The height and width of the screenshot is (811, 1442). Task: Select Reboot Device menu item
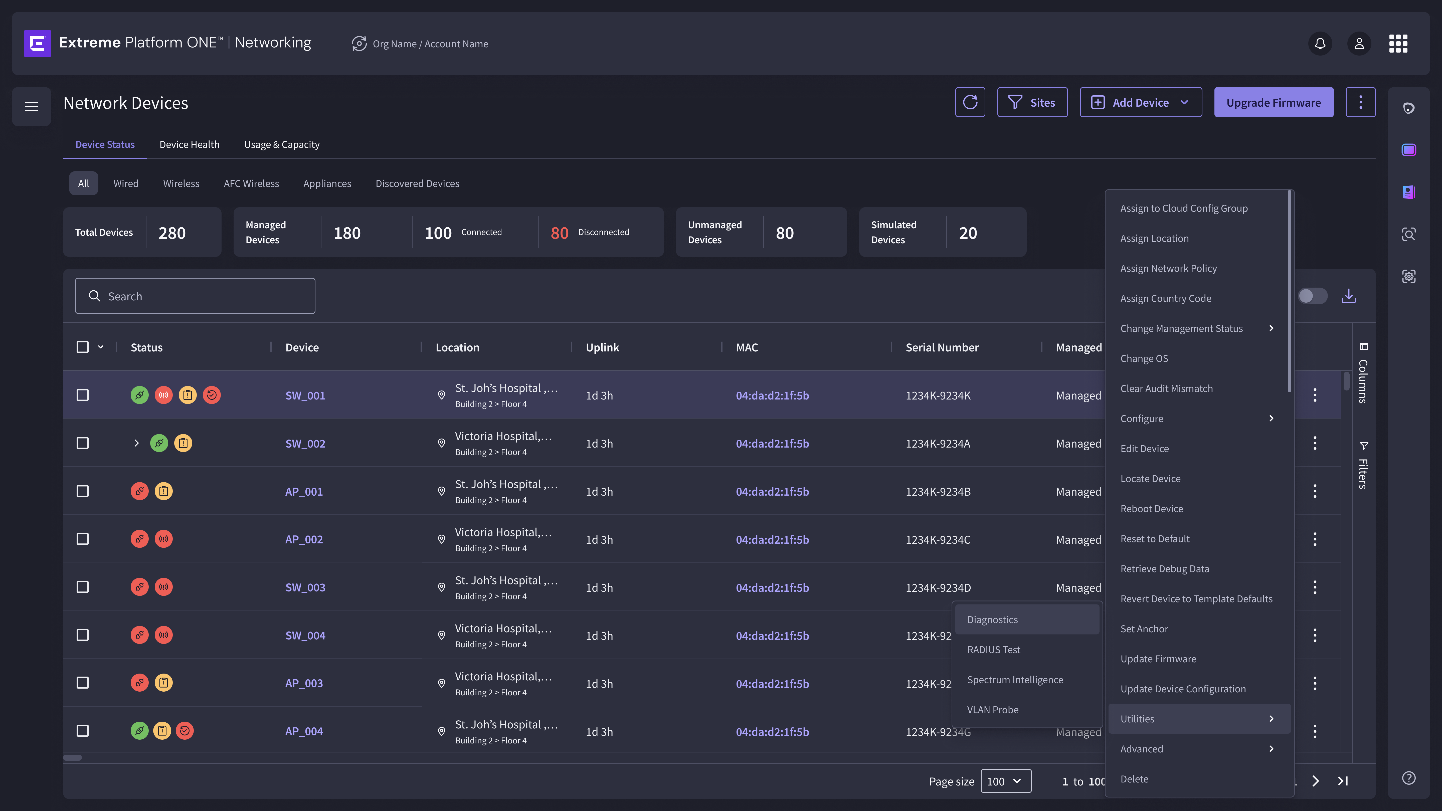[x=1199, y=509]
